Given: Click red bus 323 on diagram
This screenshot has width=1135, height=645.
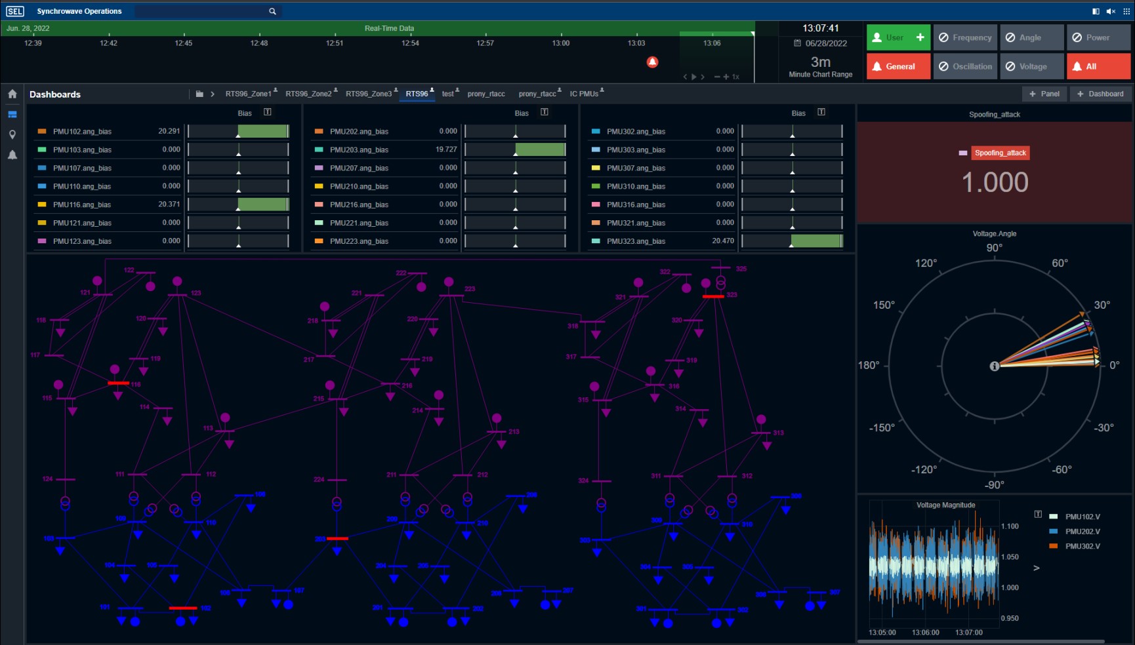Looking at the screenshot, I should click(x=713, y=296).
